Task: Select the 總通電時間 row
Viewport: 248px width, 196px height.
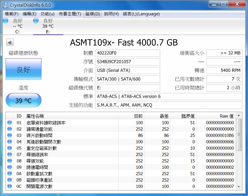Action: pyautogui.click(x=121, y=167)
